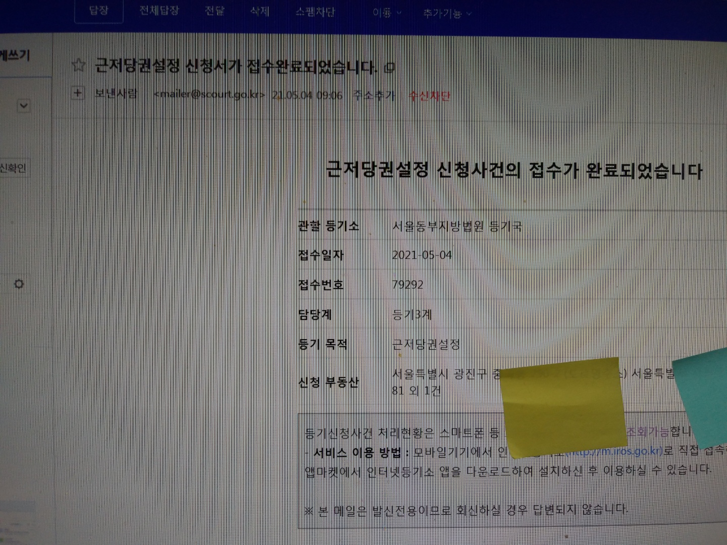Block spam with 스팸차단

coord(315,12)
